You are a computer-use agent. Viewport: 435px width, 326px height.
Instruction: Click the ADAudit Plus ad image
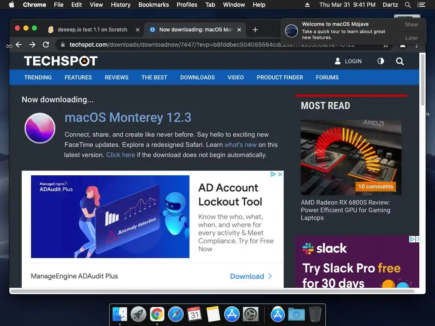110,216
